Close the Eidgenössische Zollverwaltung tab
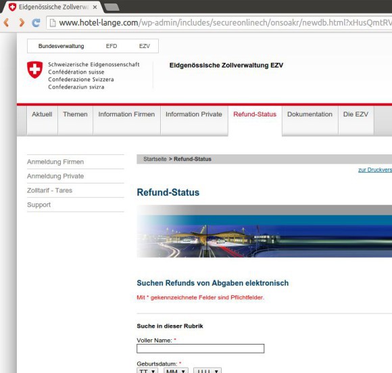The image size is (392, 373). [95, 7]
